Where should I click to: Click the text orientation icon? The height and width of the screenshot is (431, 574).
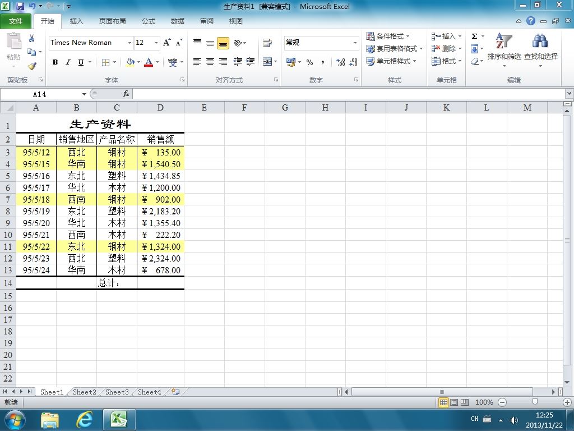[238, 43]
